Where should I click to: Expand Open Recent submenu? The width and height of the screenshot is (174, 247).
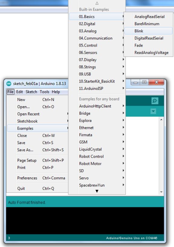click(38, 114)
